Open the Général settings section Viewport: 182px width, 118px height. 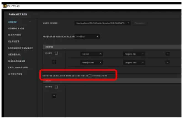(x=14, y=54)
